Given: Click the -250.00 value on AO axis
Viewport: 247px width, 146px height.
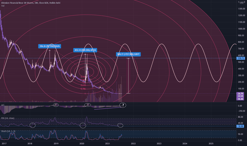Looking at the screenshot, I should click(x=241, y=111).
